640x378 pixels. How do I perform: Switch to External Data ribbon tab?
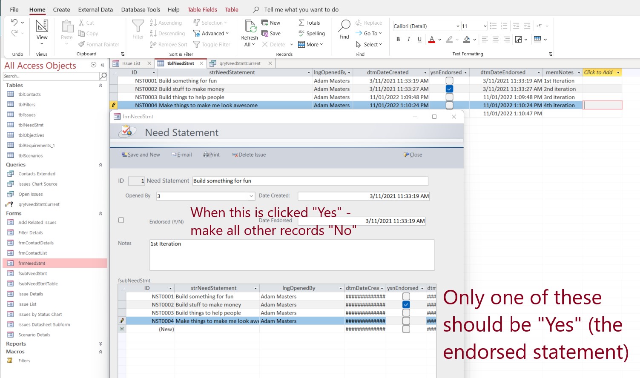[x=95, y=9]
